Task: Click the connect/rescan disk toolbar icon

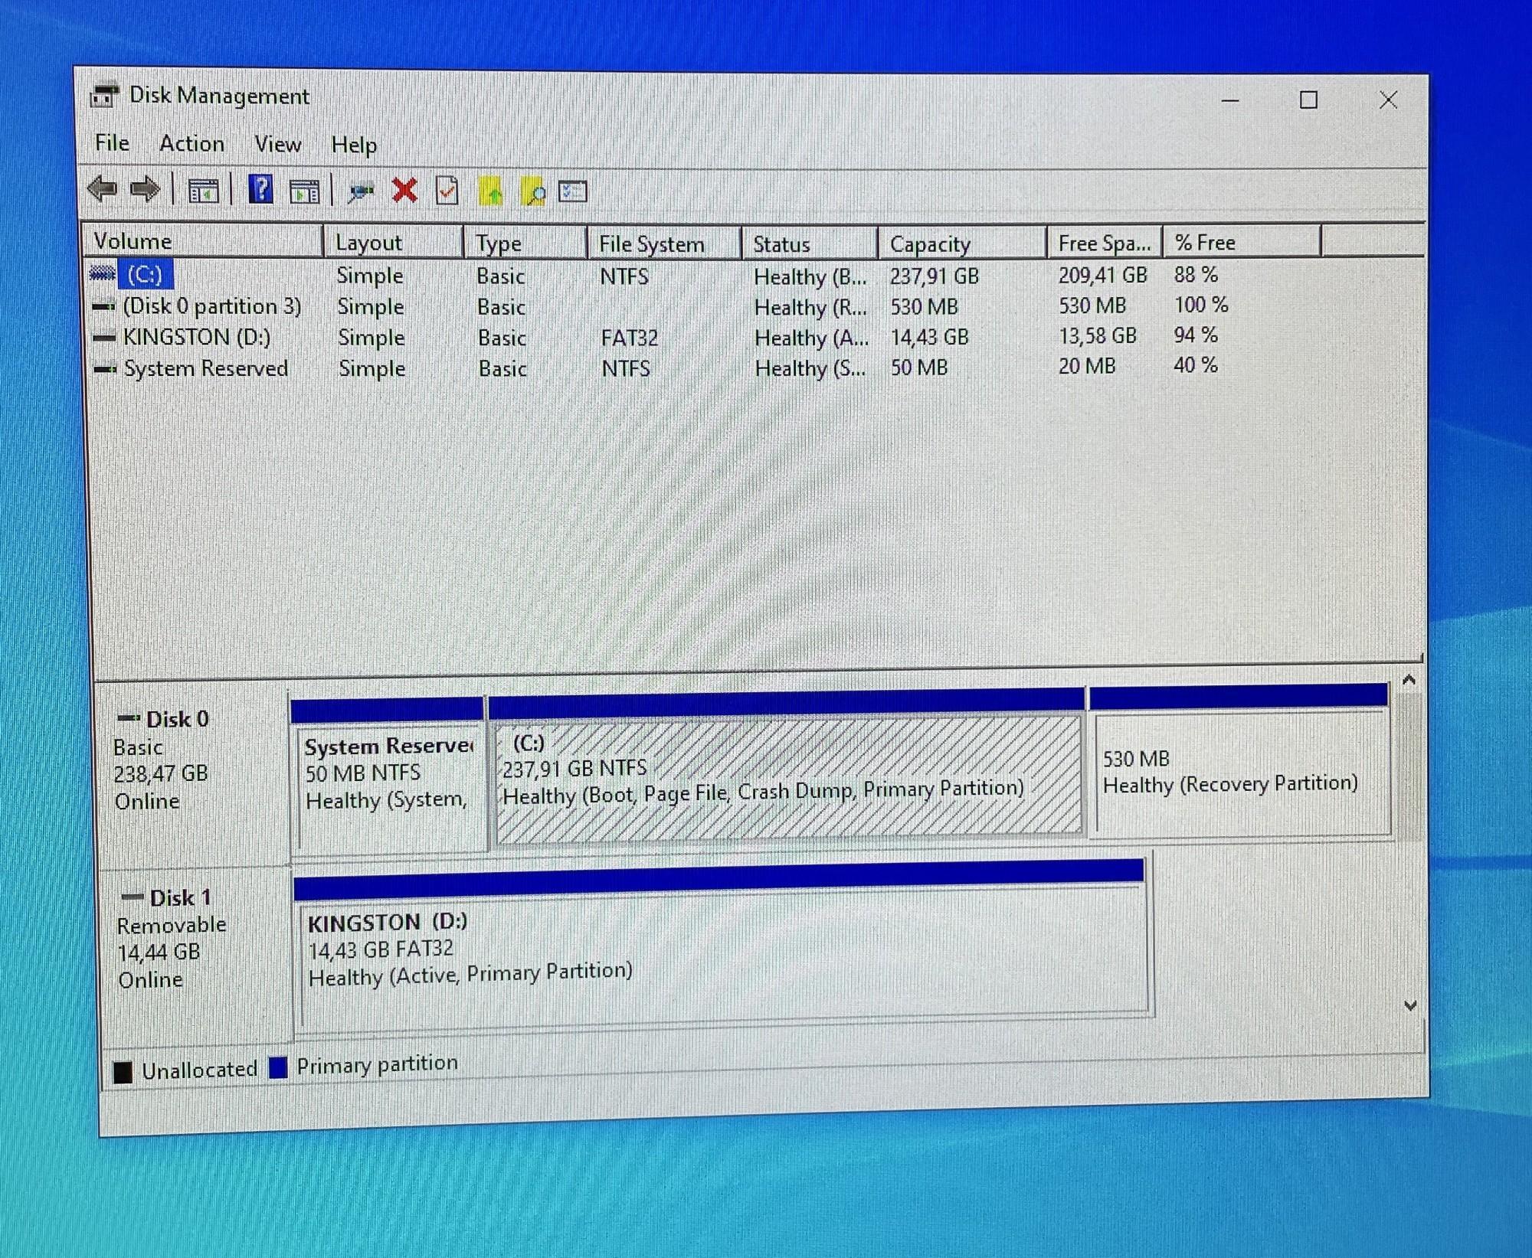Action: coord(360,191)
